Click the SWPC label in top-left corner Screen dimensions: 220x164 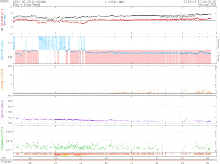click(4, 2)
